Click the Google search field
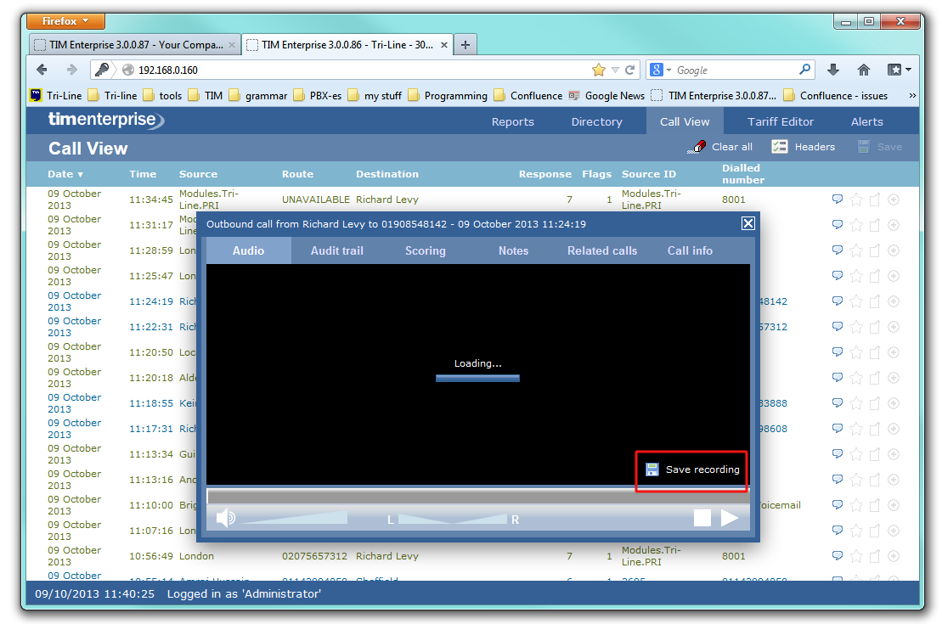This screenshot has height=624, width=942. tap(736, 70)
